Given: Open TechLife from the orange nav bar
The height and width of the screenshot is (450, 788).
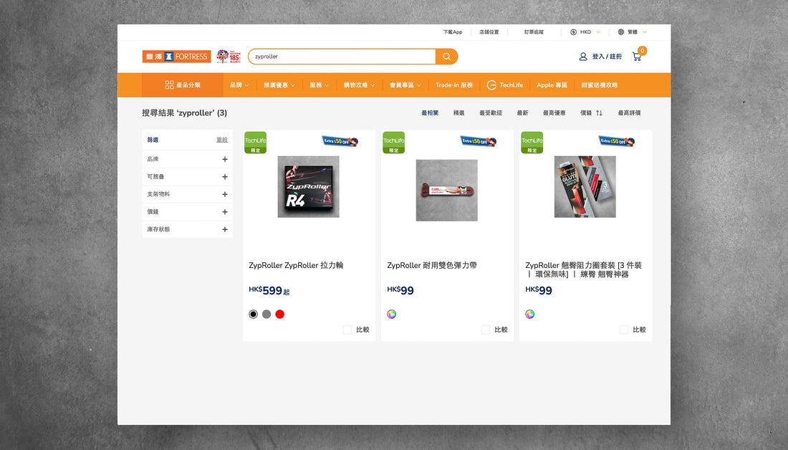Looking at the screenshot, I should tap(505, 85).
